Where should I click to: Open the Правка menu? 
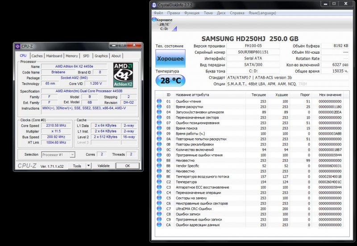click(x=174, y=13)
